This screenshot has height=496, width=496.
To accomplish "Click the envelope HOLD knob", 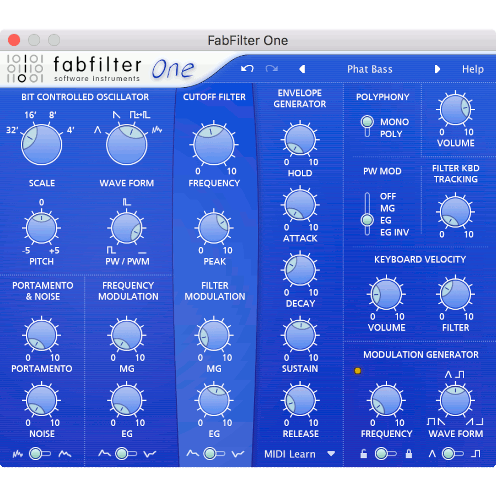I will (x=300, y=139).
